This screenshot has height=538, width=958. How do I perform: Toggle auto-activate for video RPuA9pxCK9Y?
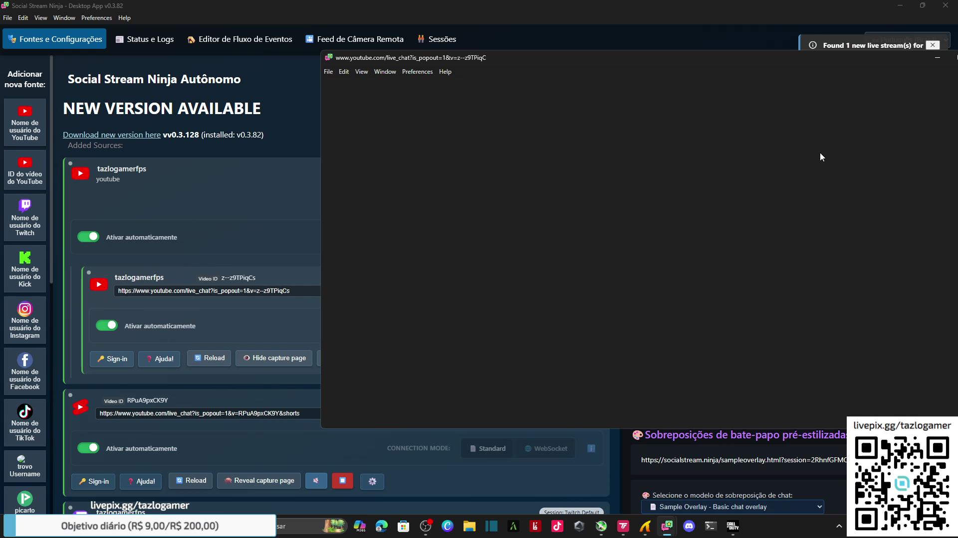tap(88, 448)
